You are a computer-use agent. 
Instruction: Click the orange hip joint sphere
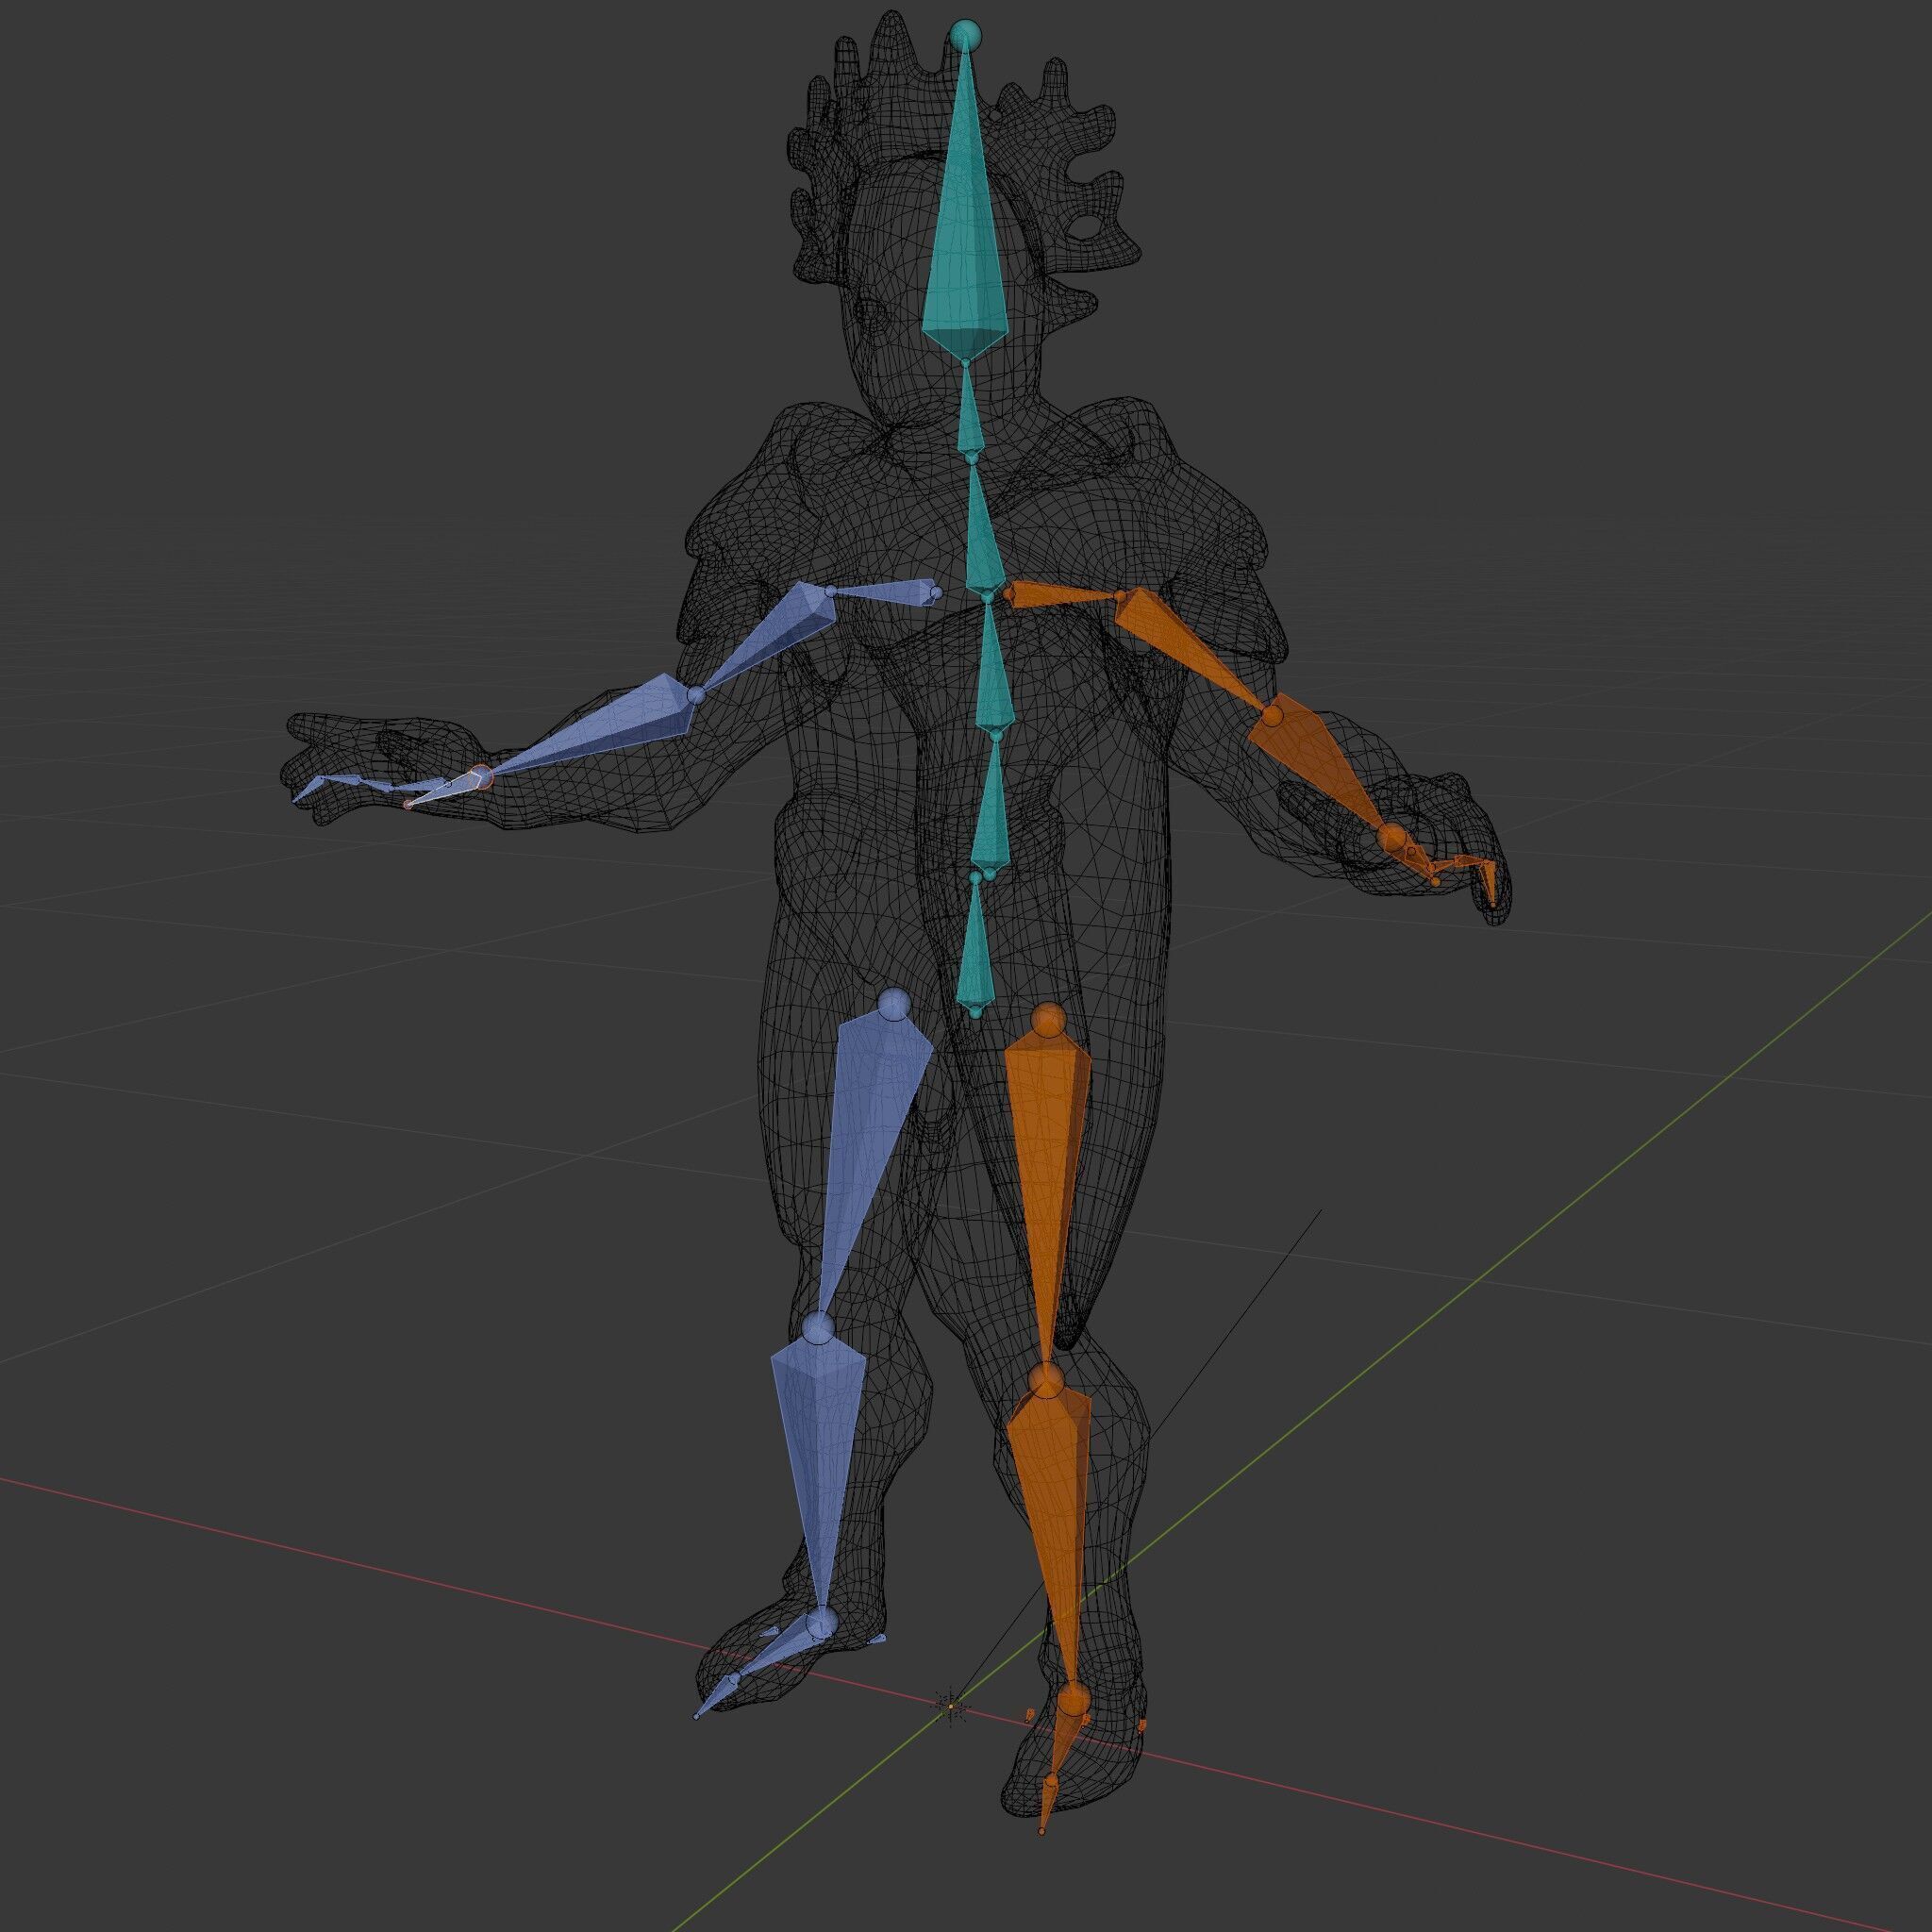[1048, 1020]
